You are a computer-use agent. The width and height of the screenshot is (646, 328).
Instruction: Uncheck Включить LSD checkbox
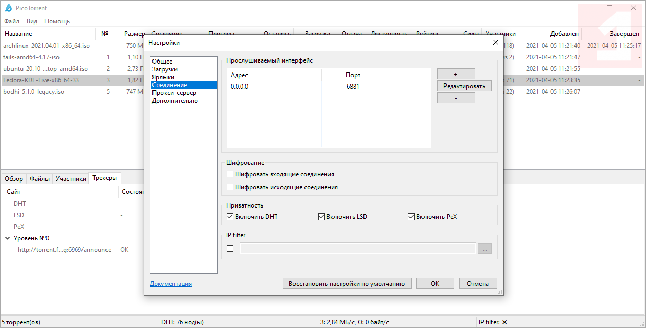321,216
